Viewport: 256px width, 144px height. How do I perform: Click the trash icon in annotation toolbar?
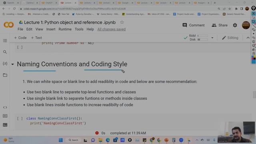point(254,42)
